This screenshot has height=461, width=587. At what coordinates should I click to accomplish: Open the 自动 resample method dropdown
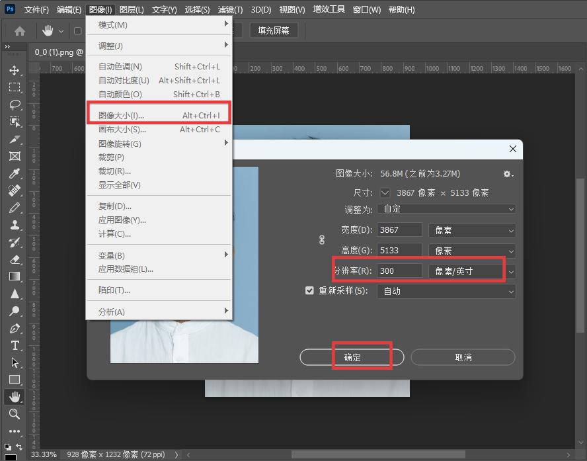point(446,291)
